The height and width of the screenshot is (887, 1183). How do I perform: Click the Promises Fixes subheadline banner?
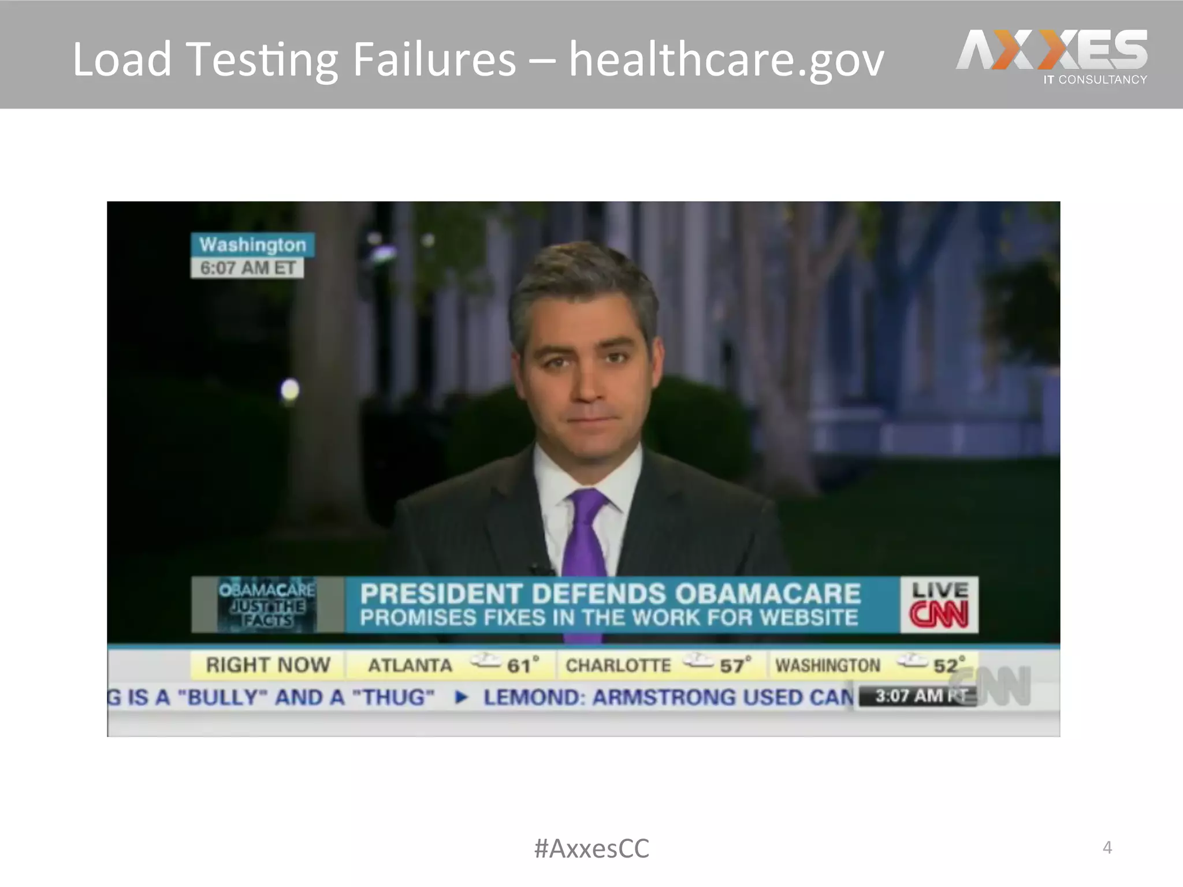click(x=609, y=618)
